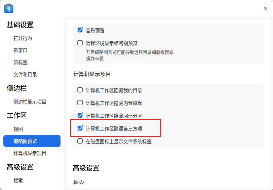This screenshot has height=190, width=273.
Task: Open the 新标签 settings section
Action: click(21, 63)
